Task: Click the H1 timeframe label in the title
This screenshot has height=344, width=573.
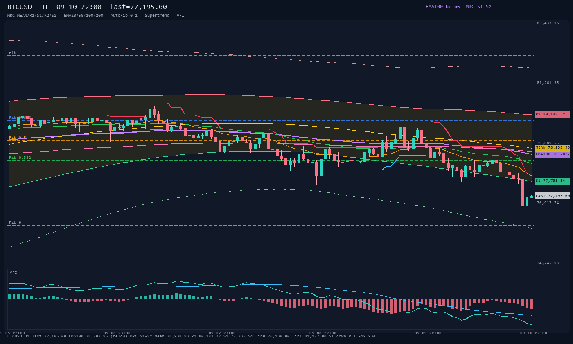Action: tap(44, 7)
